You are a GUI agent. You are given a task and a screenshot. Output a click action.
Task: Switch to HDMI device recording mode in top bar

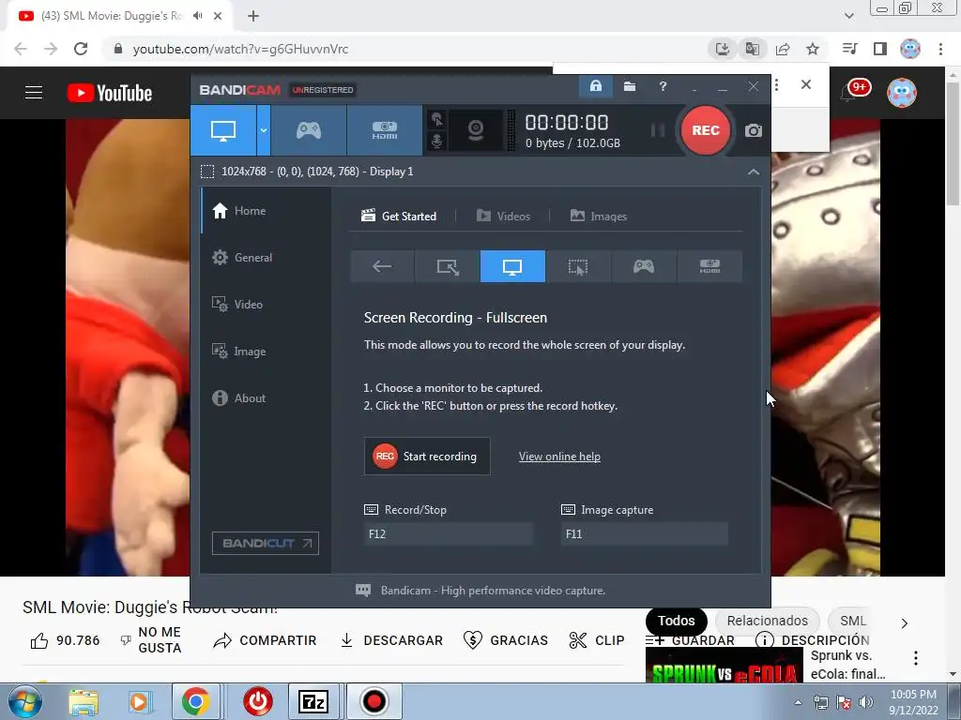click(384, 130)
